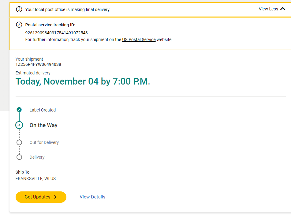
Task: Click the postal tracking number 9261290984031754
Action: (56, 33)
